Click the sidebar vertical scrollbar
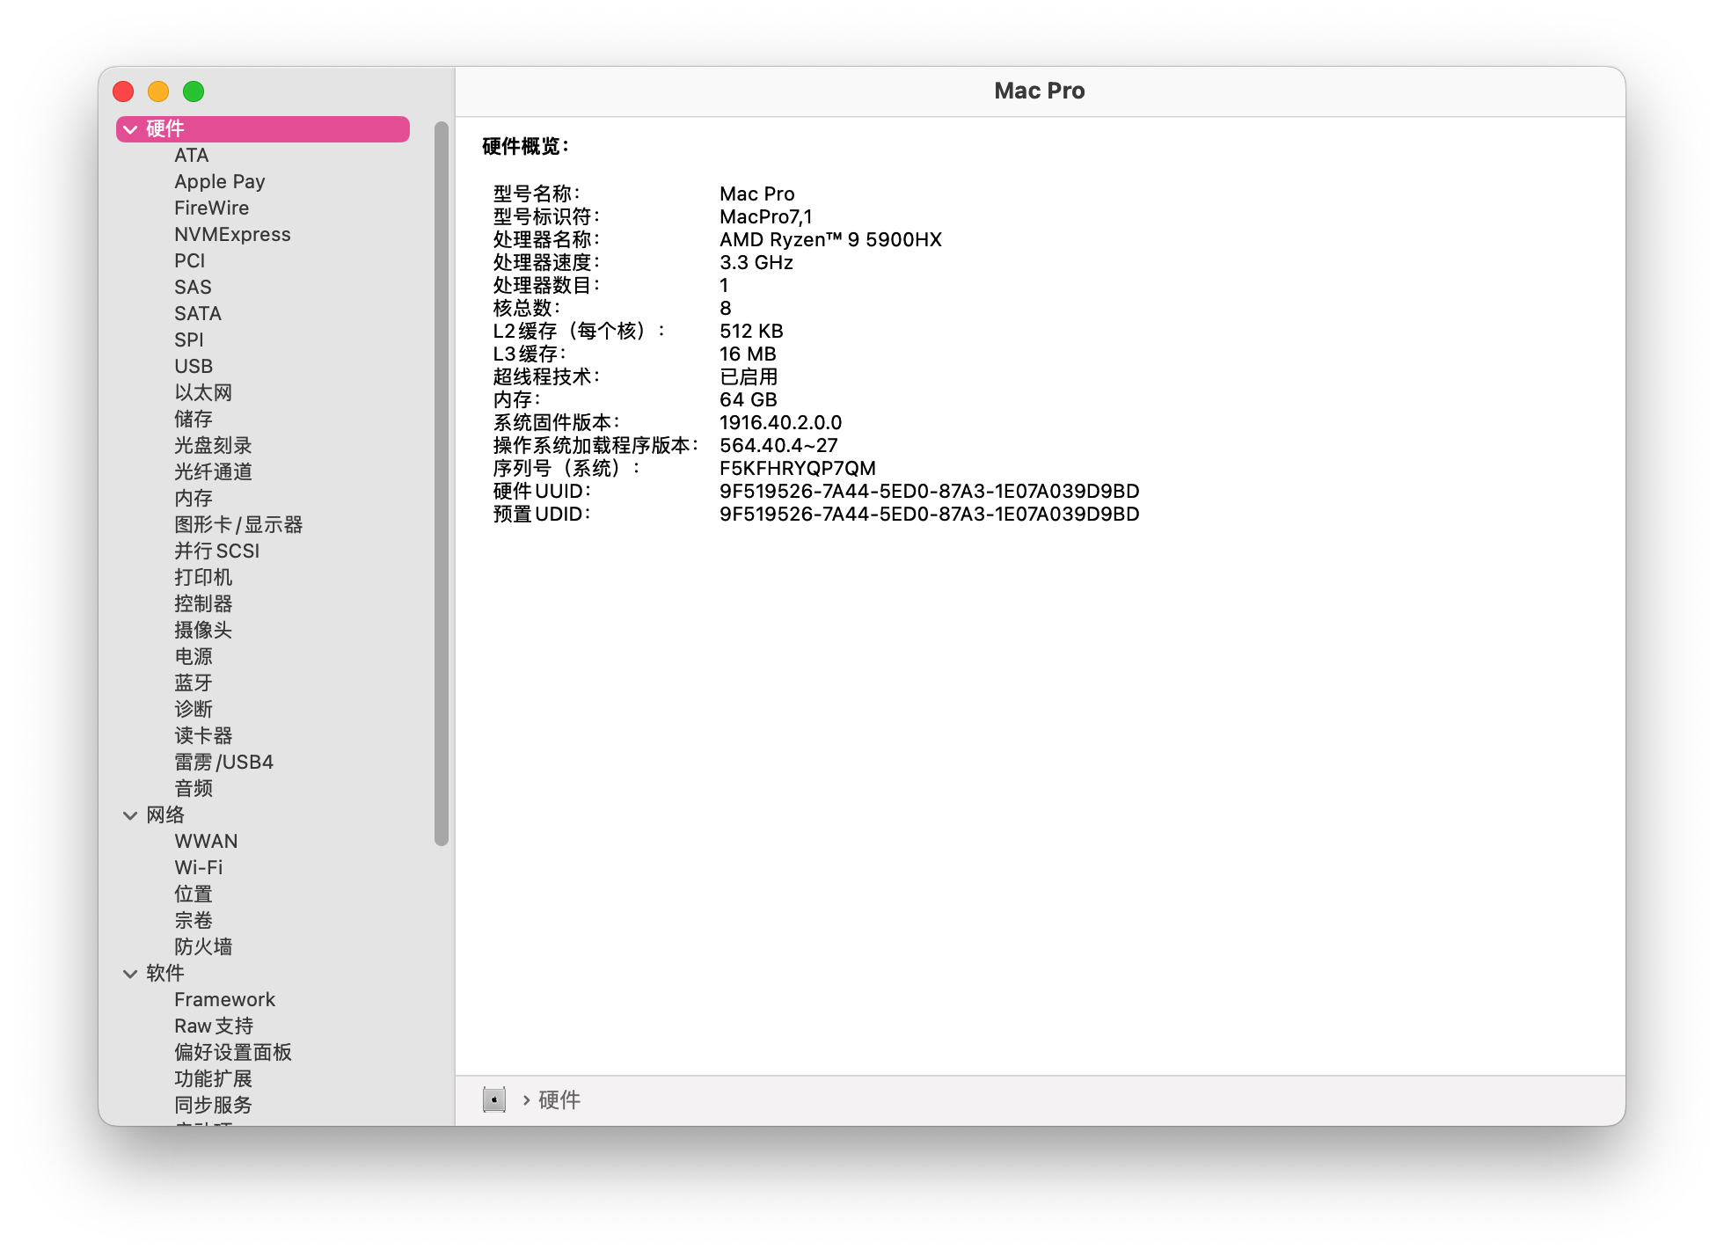 click(x=442, y=484)
